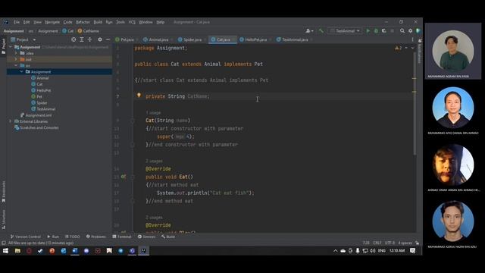Open the Terminal tool window
This screenshot has width=485, height=273.
pyautogui.click(x=122, y=237)
